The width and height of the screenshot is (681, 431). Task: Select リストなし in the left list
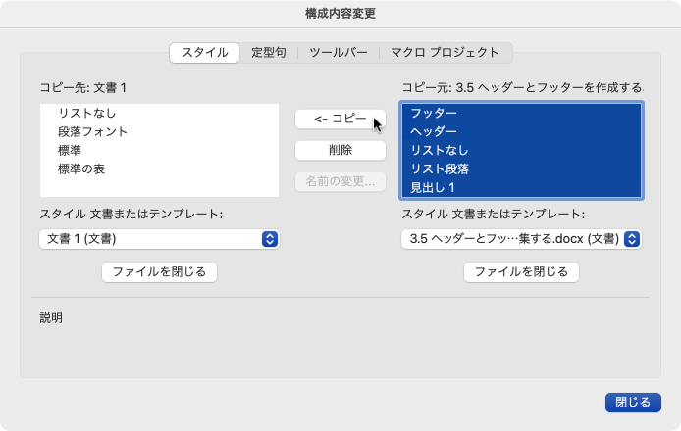(x=87, y=113)
